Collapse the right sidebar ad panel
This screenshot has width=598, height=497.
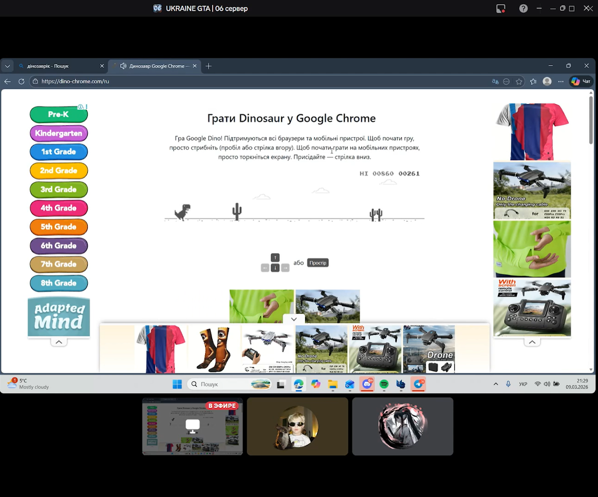532,342
